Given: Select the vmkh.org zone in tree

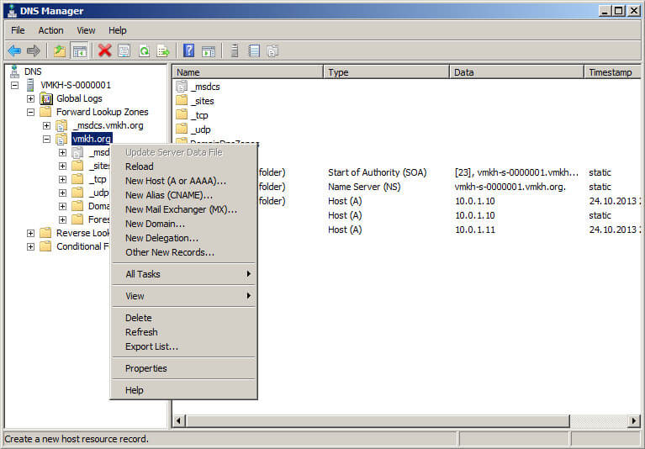Looking at the screenshot, I should [92, 139].
